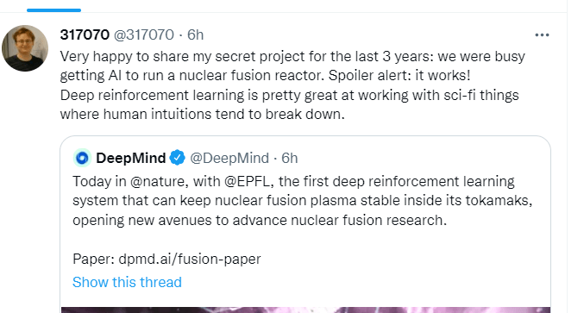Open the 6h timestamp of 317070's tweet
Screen dimensions: 584x313
[195, 35]
